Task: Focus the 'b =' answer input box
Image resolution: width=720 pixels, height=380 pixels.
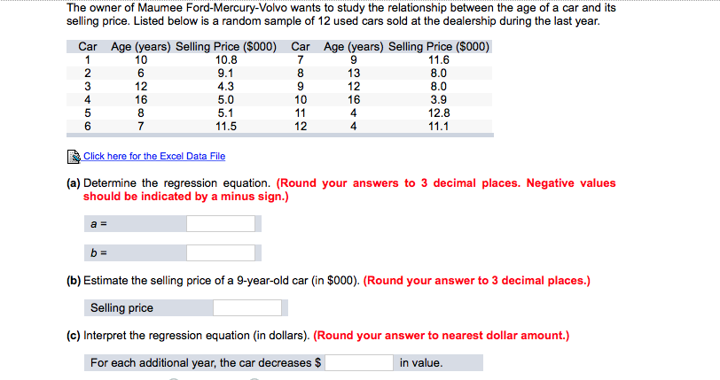Action: (x=221, y=252)
